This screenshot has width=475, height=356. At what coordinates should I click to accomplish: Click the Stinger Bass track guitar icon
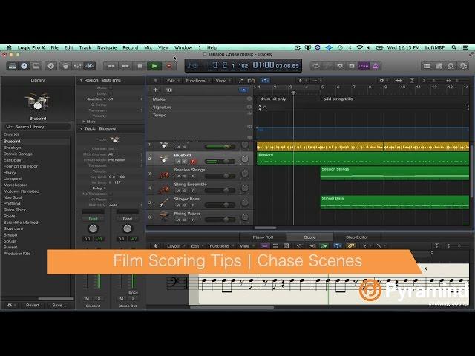(x=164, y=202)
